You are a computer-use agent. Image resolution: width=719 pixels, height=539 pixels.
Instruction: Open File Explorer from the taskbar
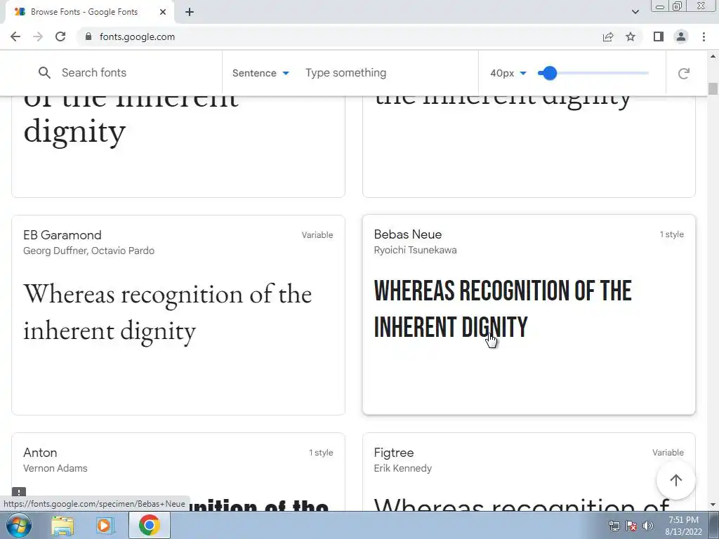[x=62, y=526]
